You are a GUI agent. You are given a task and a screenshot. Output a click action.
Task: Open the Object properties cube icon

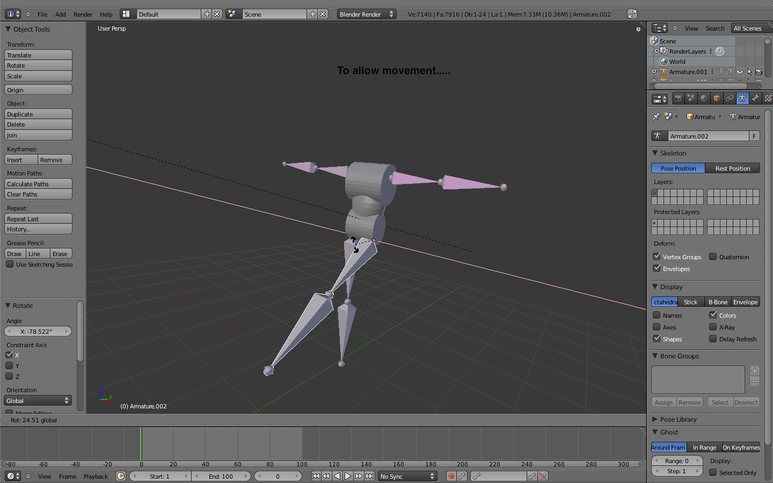717,98
